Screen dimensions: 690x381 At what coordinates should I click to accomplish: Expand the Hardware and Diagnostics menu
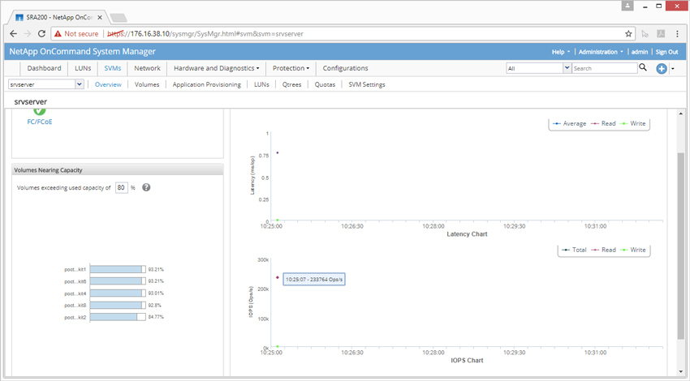coord(217,68)
